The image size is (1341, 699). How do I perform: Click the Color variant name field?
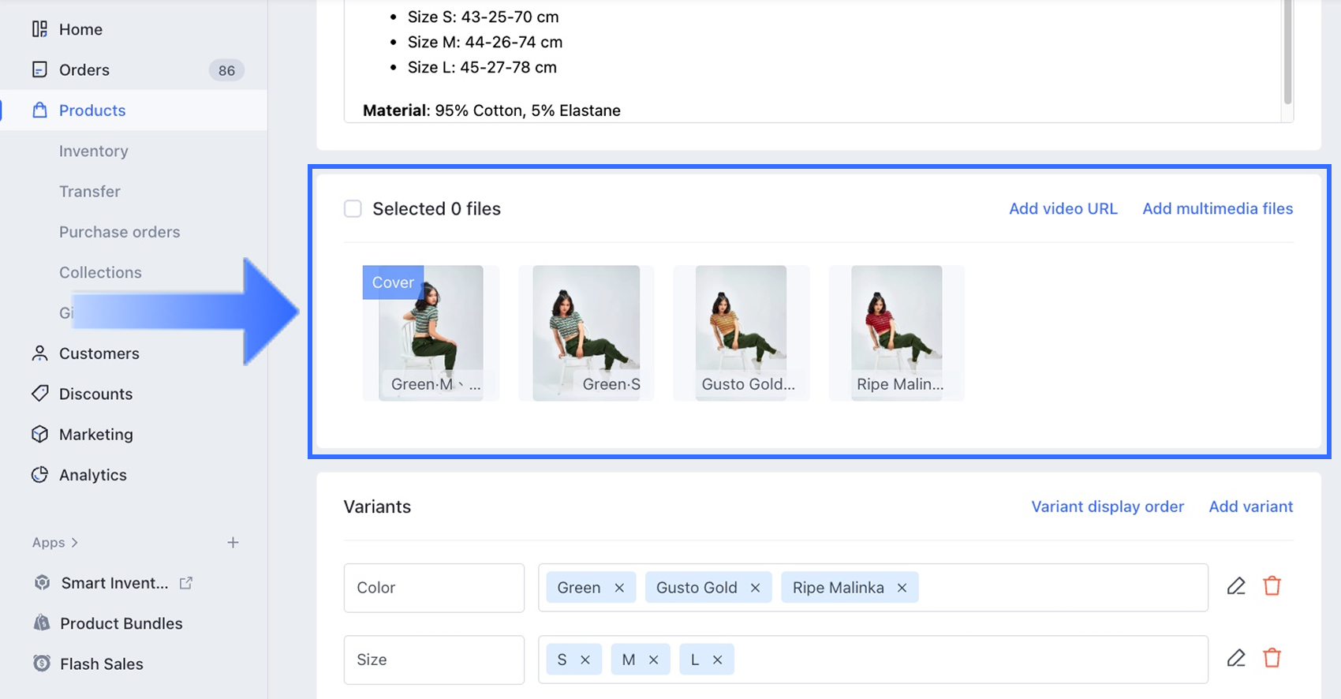click(434, 588)
